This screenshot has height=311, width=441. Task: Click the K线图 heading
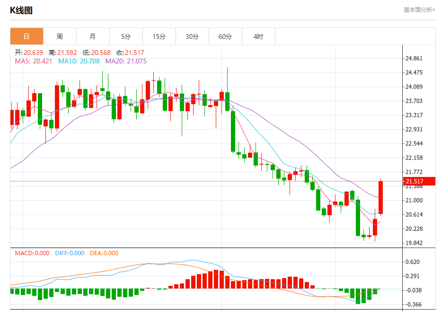[21, 10]
